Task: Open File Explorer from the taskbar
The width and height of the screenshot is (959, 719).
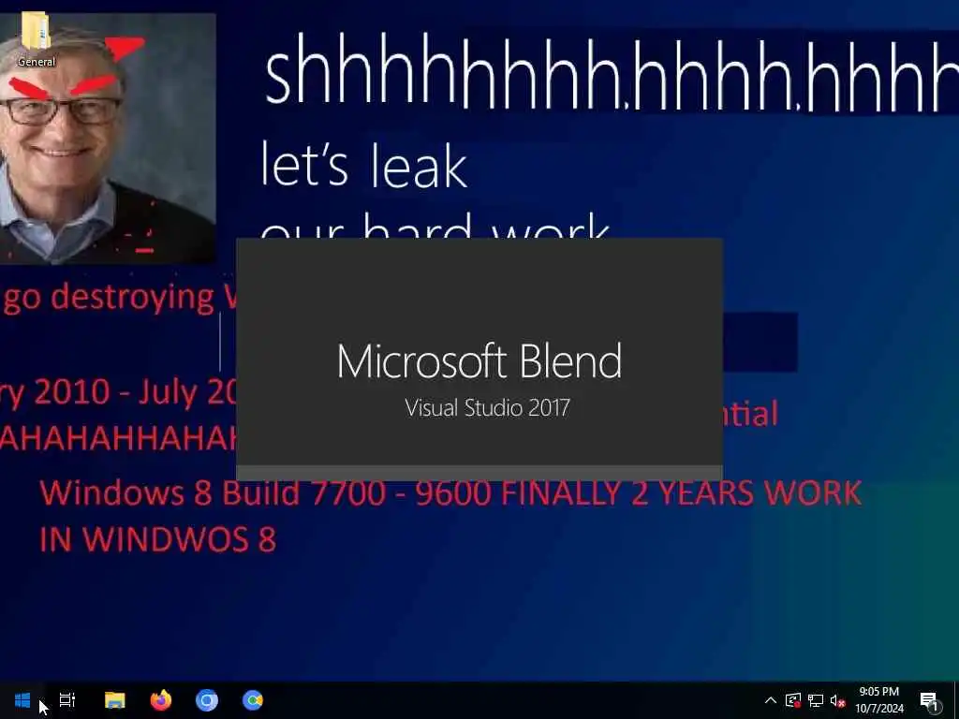Action: coord(114,700)
